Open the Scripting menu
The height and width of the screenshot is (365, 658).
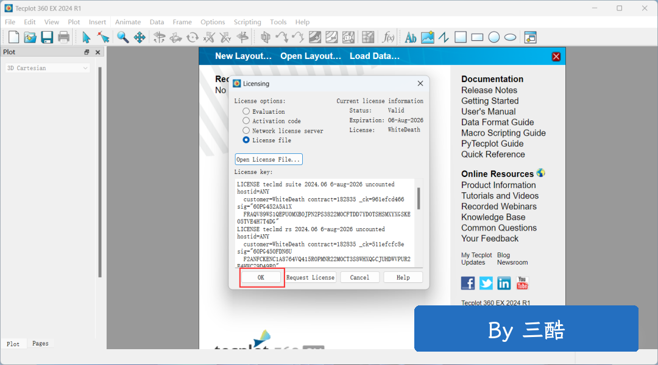[247, 22]
